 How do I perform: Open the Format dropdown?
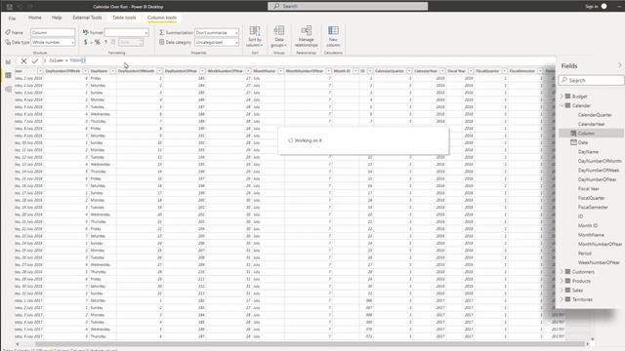(x=127, y=32)
